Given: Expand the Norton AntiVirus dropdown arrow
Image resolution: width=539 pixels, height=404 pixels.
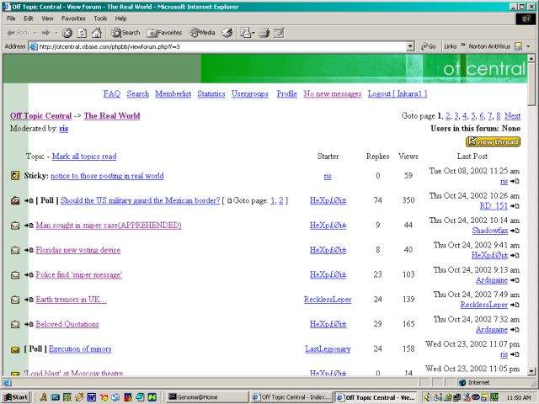Looking at the screenshot, I should 528,46.
